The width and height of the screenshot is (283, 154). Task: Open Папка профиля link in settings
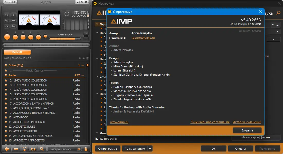coord(106,139)
